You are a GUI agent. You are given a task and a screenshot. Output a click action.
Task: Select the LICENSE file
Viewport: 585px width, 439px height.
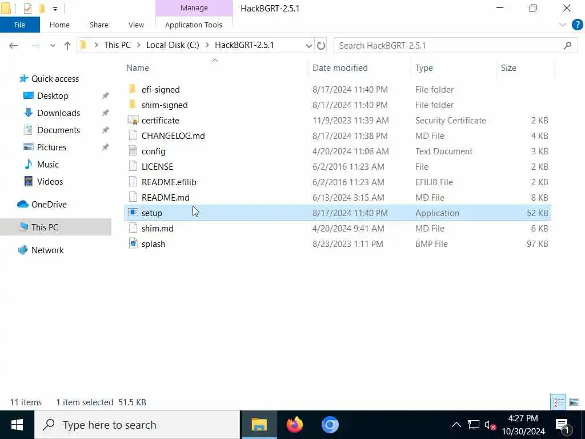[x=157, y=167]
